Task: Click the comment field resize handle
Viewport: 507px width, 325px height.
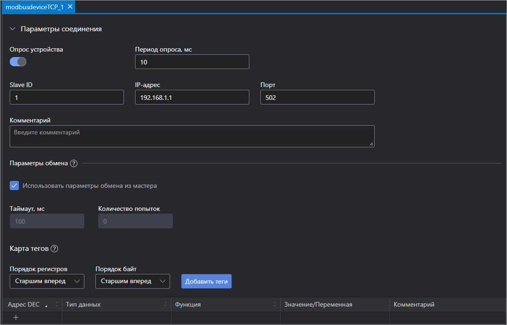Action: (371, 144)
